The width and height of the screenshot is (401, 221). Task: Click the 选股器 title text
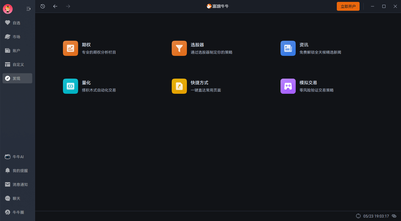(x=197, y=45)
